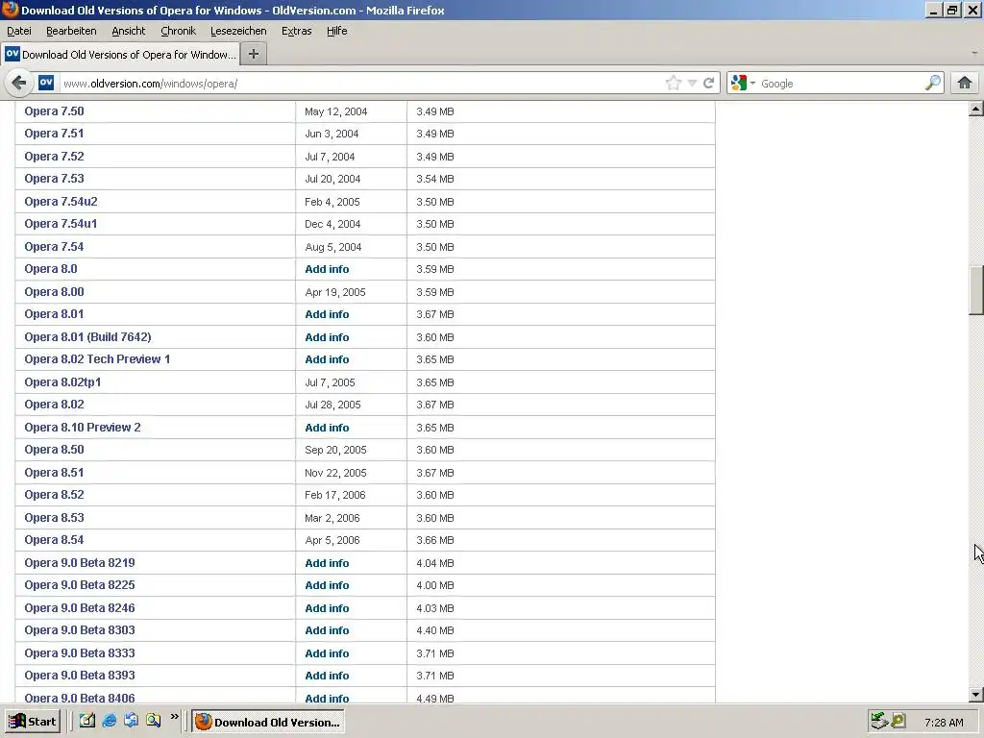Open the Opera 8.01 (Build 7642) link

tap(87, 337)
